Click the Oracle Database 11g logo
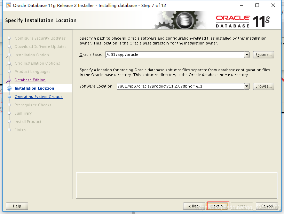This screenshot has width=284, height=214. pyautogui.click(x=243, y=21)
